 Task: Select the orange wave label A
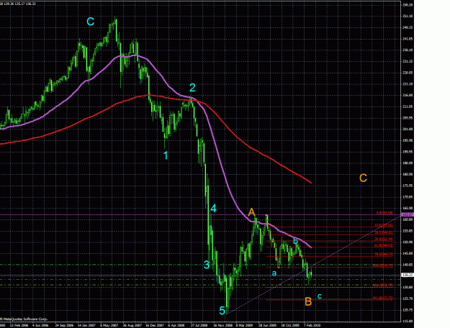pos(251,212)
